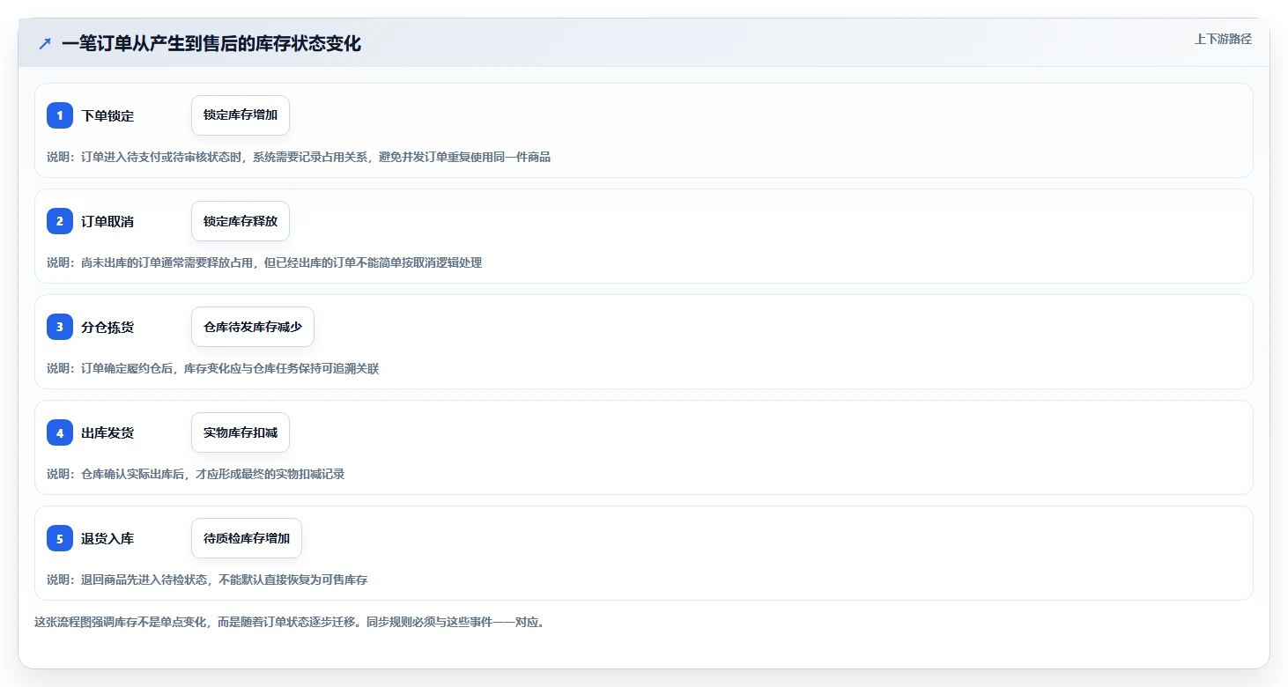Click step number badge 4
Screen dimensions: 1288x687
[x=60, y=432]
